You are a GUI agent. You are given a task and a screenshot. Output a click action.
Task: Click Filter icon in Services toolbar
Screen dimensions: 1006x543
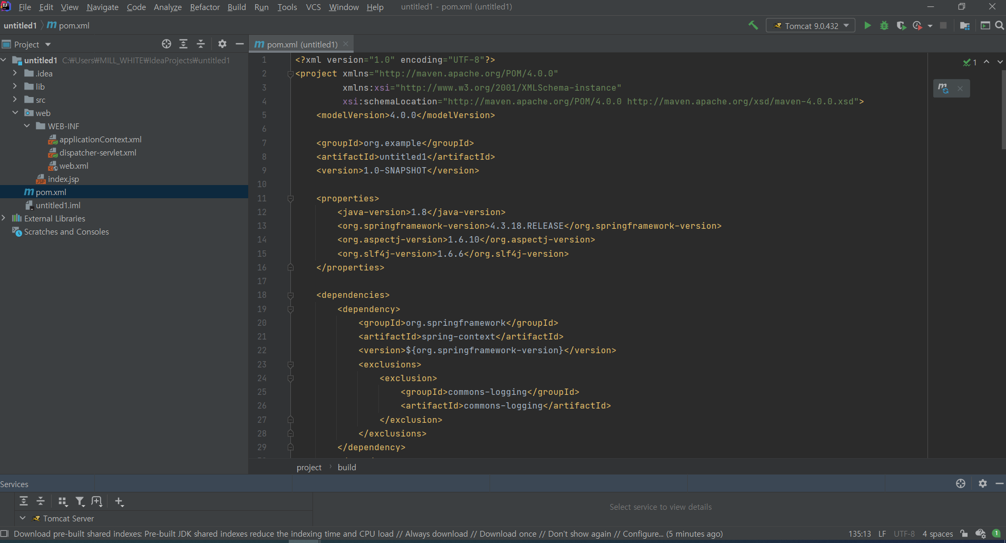tap(80, 501)
